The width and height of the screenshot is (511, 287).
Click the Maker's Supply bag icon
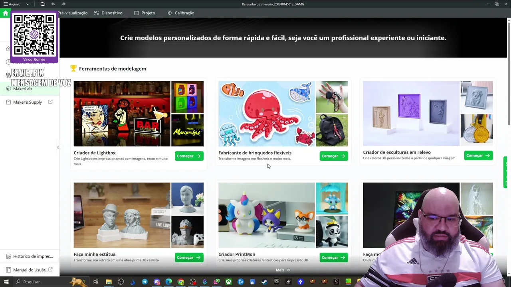tap(8, 102)
